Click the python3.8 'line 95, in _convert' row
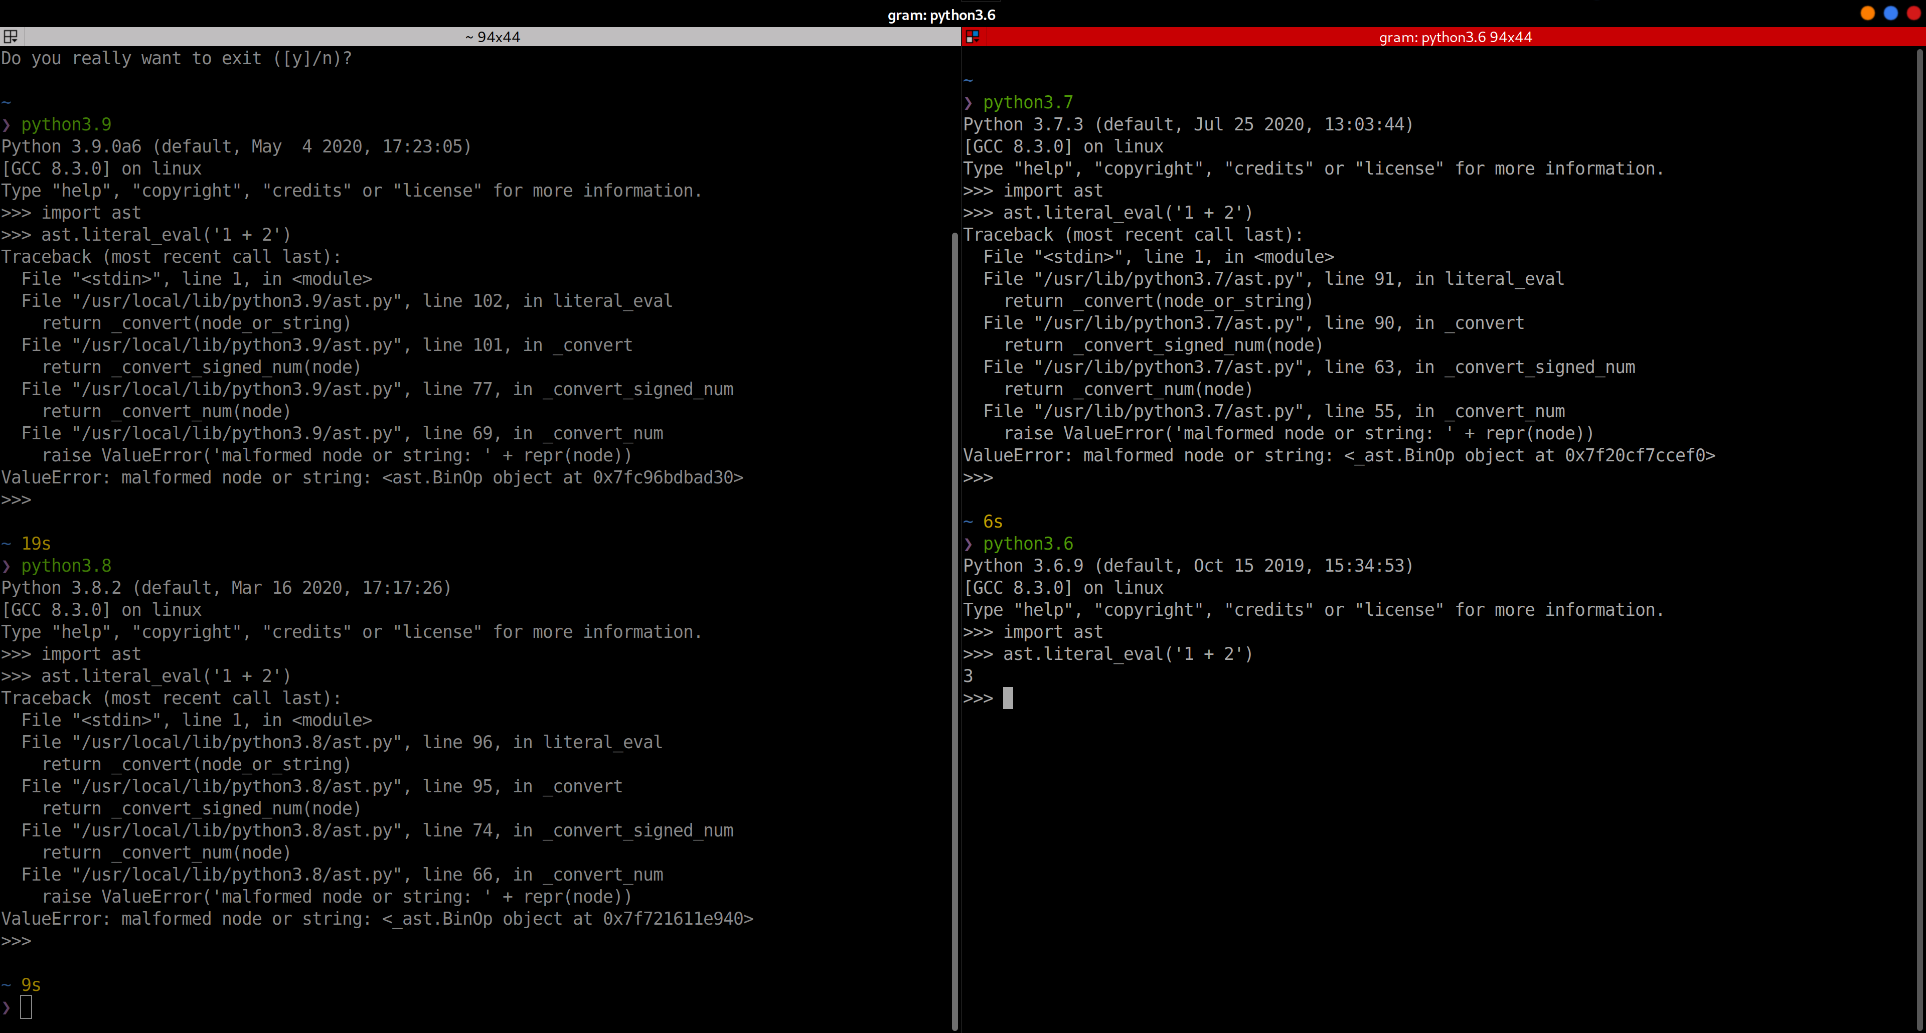Viewport: 1926px width, 1033px height. (322, 786)
